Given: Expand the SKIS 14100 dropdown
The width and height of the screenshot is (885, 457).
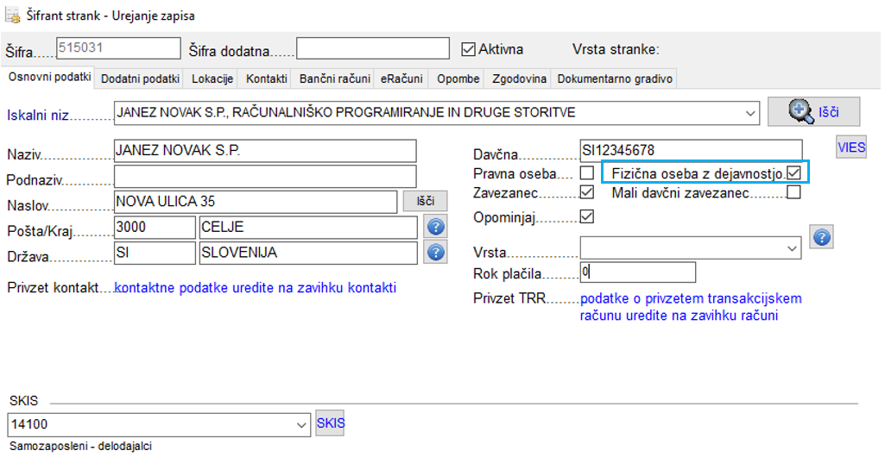Looking at the screenshot, I should pyautogui.click(x=301, y=424).
